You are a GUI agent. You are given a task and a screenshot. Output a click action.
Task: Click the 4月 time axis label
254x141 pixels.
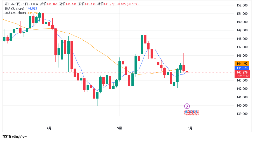[49, 128]
